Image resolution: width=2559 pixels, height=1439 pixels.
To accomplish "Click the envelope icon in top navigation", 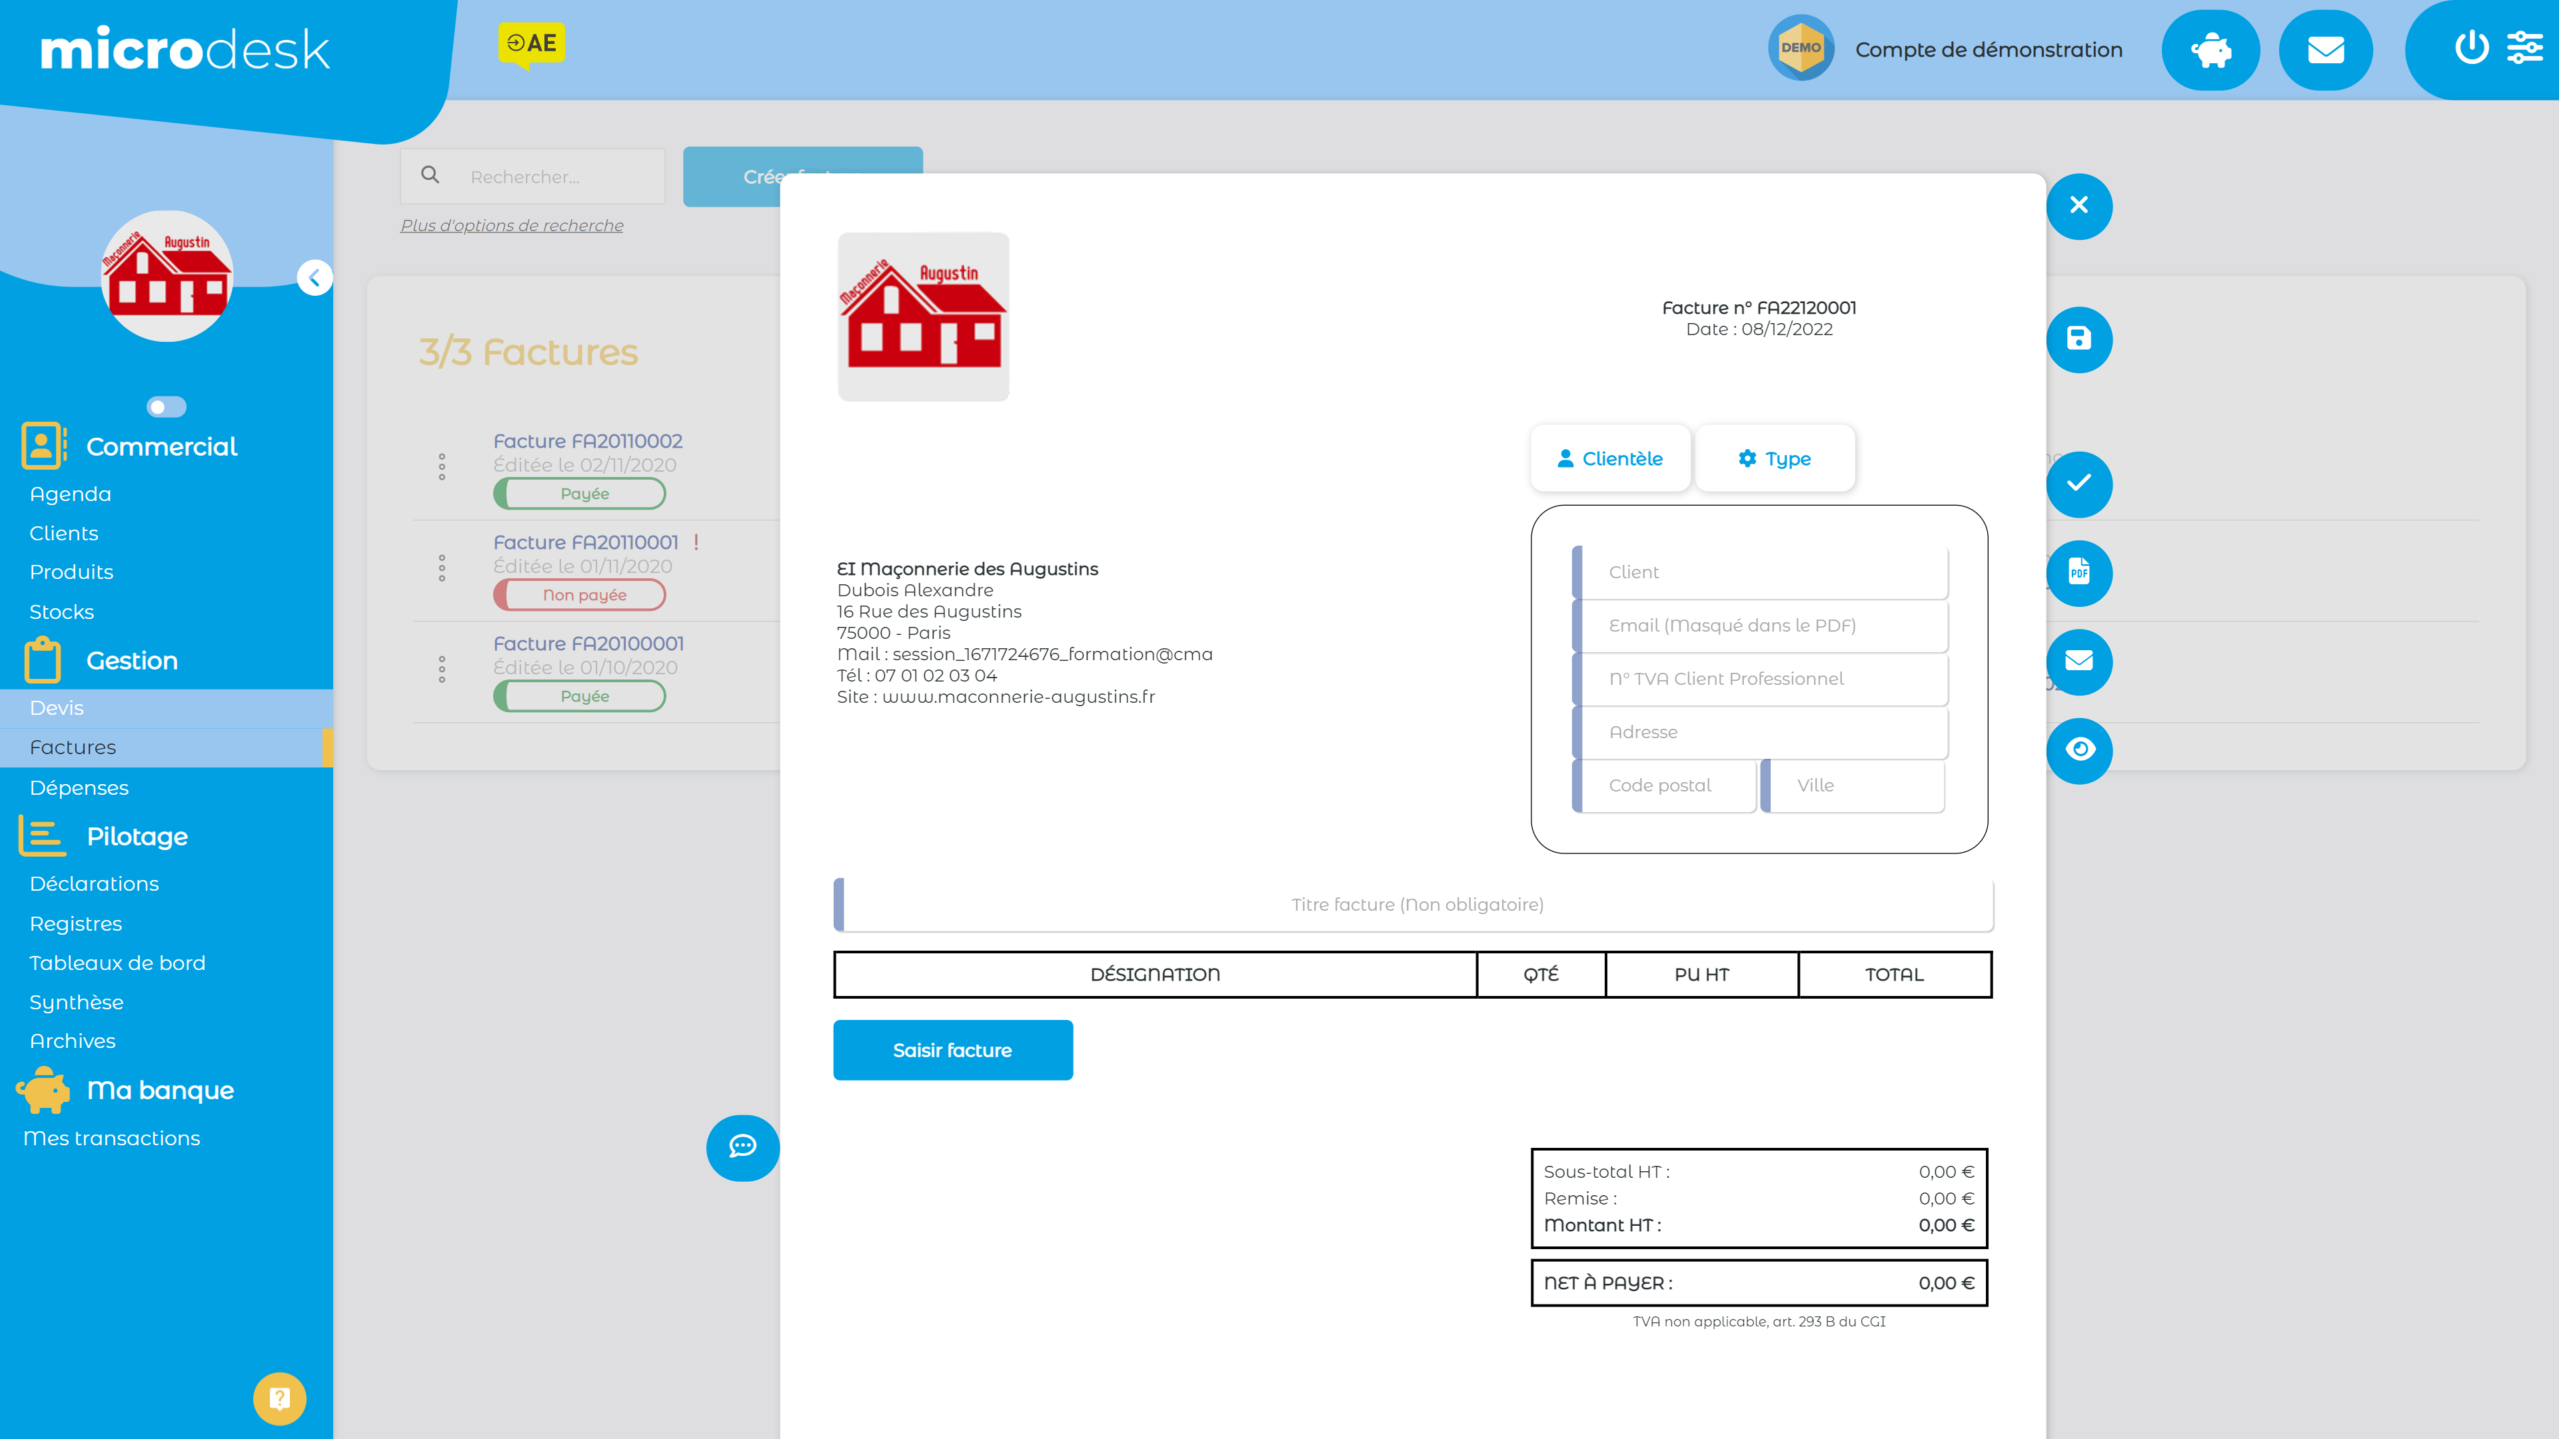I will [2325, 49].
